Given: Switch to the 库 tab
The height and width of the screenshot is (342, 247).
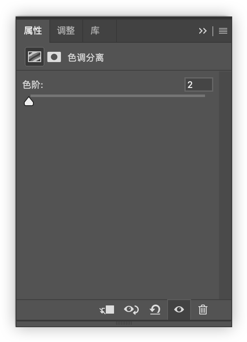Looking at the screenshot, I should coord(95,31).
